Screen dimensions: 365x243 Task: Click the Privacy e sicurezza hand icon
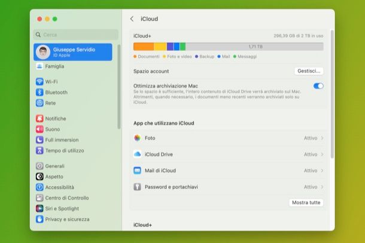click(39, 219)
